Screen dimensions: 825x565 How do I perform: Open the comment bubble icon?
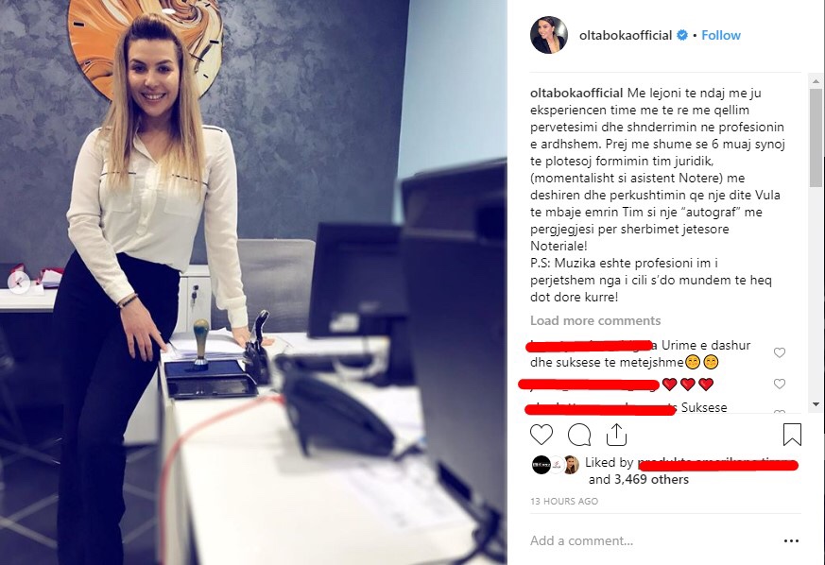(x=579, y=435)
